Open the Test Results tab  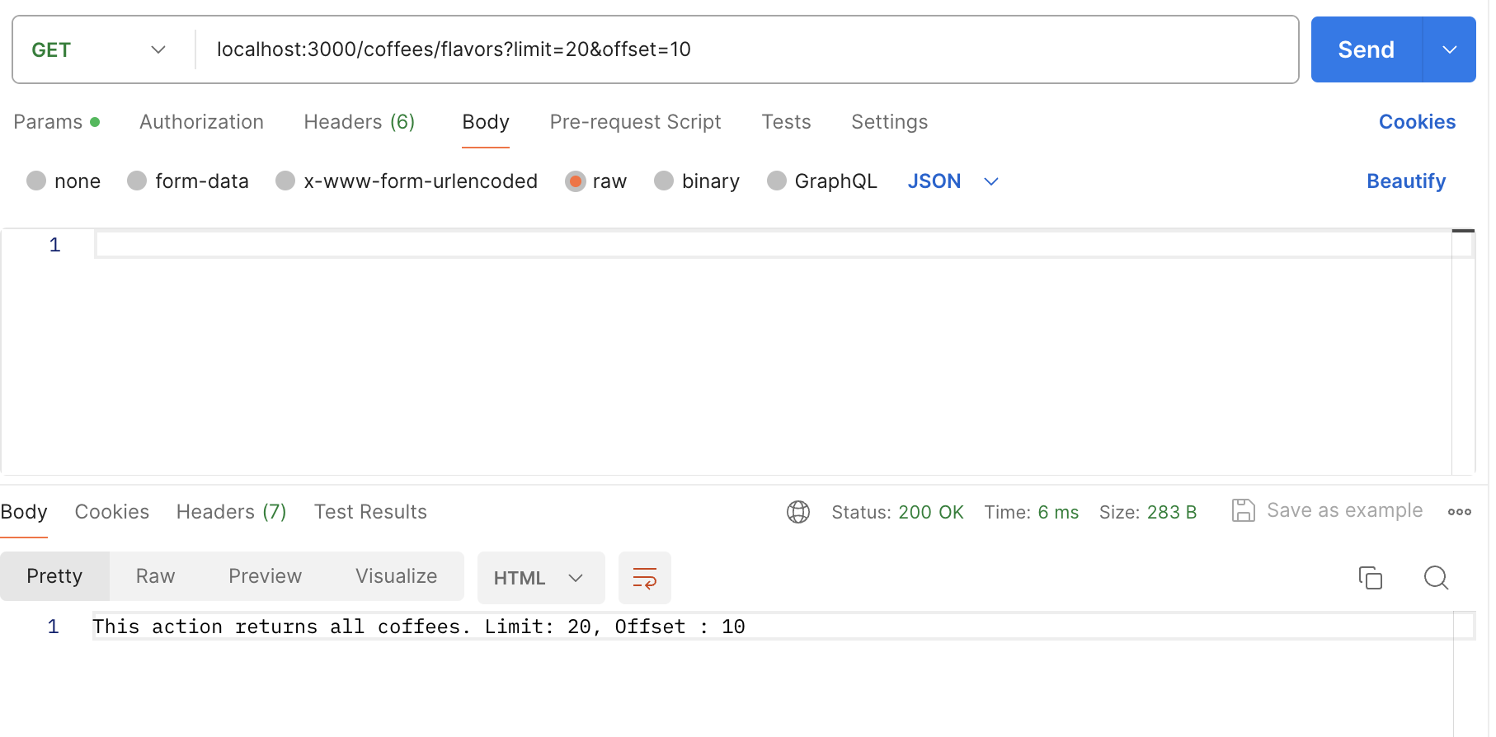370,512
